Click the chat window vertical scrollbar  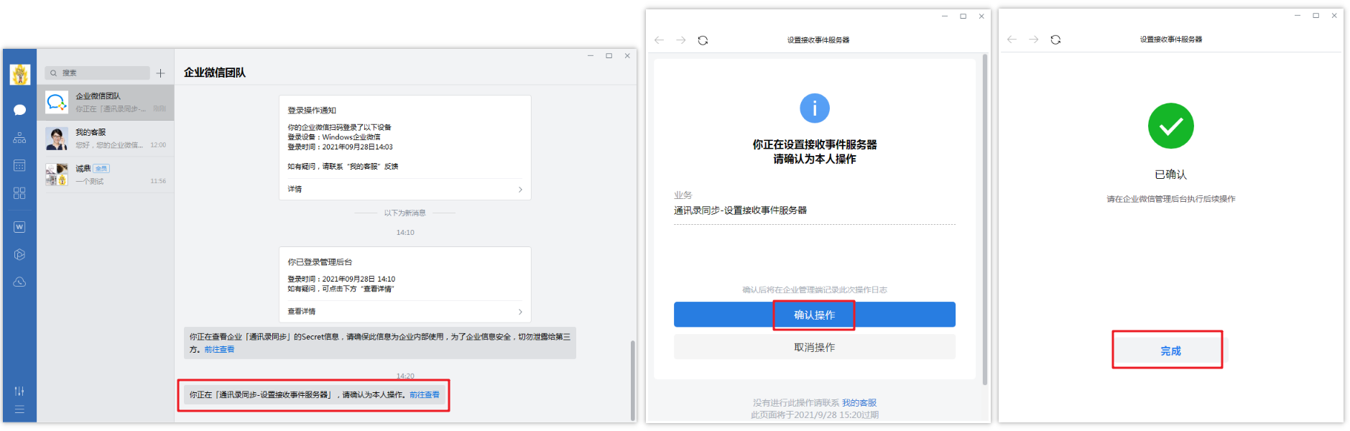[633, 380]
